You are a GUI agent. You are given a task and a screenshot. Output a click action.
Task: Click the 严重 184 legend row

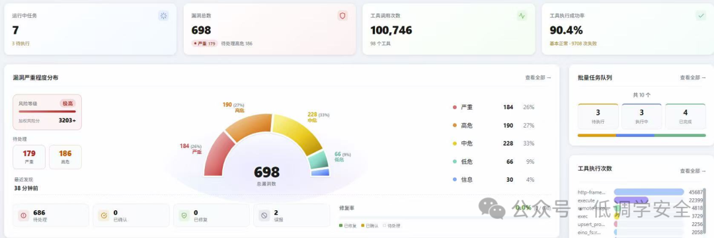pyautogui.click(x=493, y=107)
